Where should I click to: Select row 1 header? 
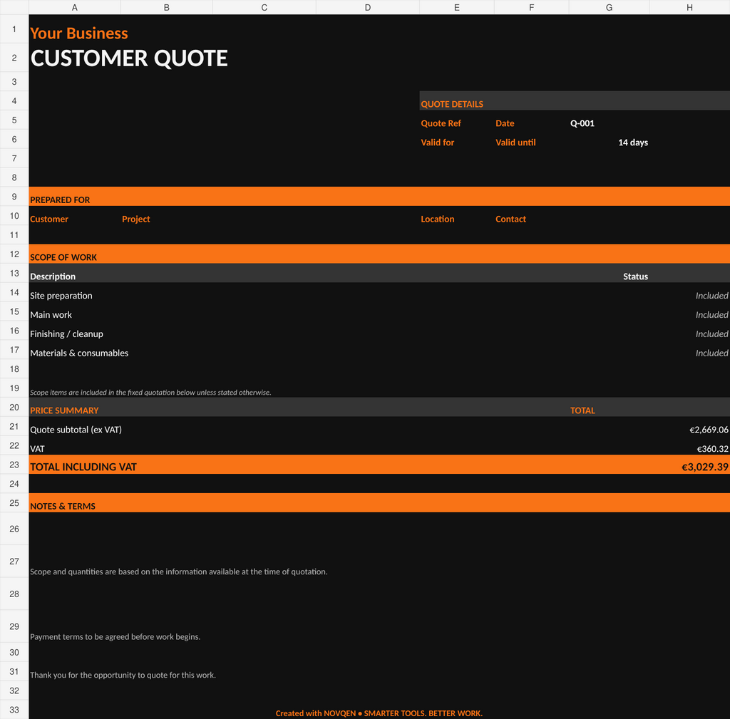[14, 29]
